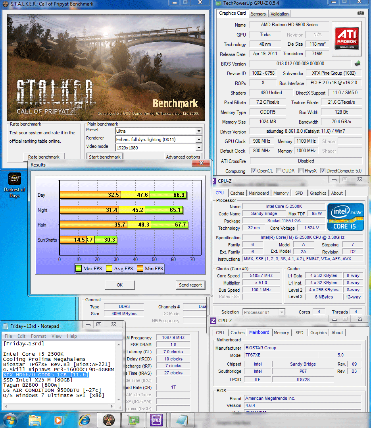This screenshot has width=371, height=428.
Task: Click the Max FPS green legend swatch
Action: (x=79, y=268)
